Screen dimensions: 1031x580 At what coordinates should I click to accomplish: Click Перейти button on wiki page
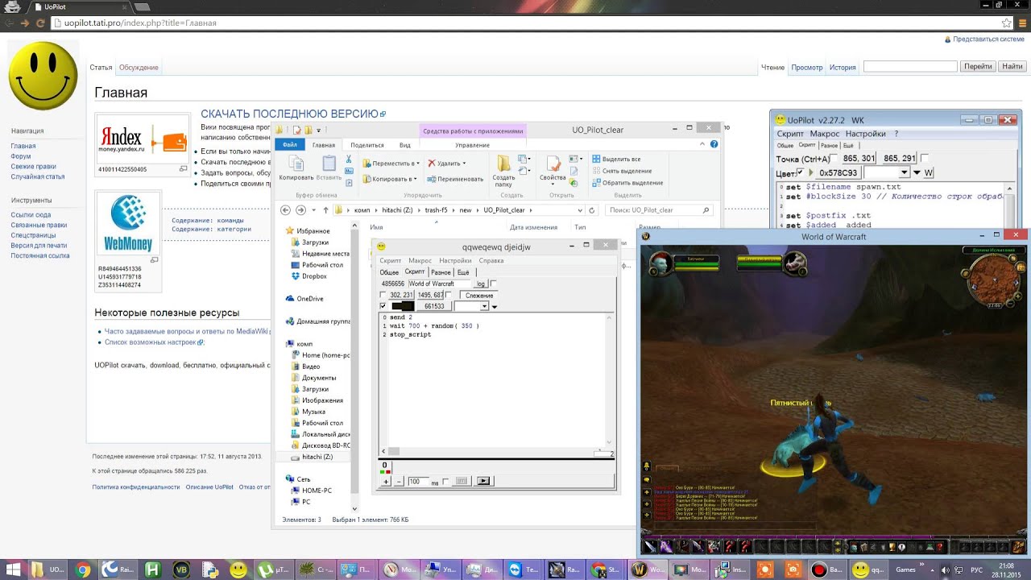point(978,67)
